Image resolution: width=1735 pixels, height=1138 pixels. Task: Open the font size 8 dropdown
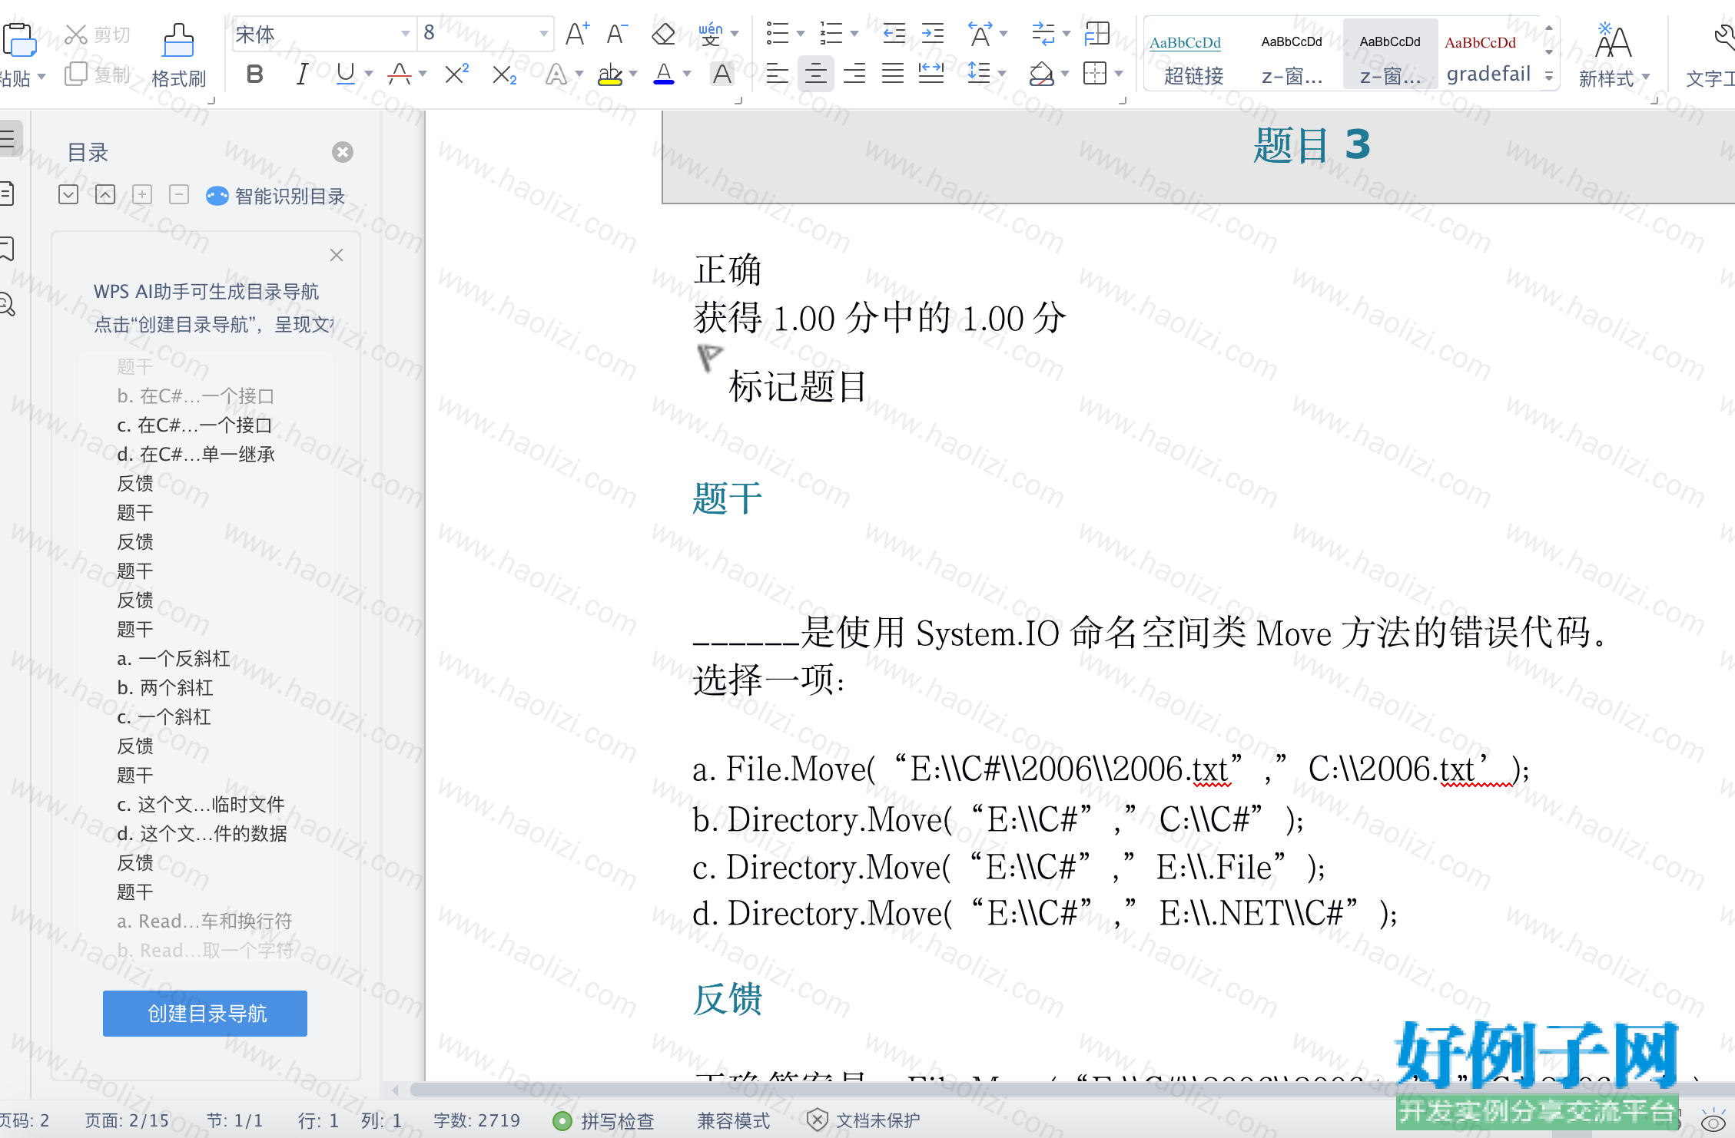[543, 34]
